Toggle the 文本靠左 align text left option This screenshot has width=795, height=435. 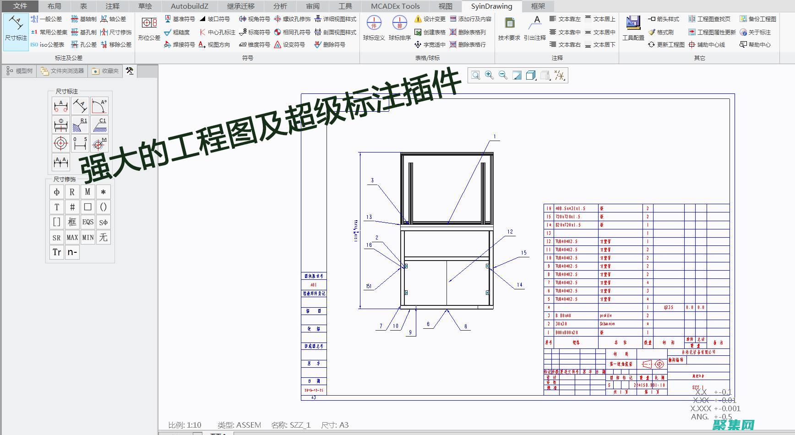[x=564, y=19]
